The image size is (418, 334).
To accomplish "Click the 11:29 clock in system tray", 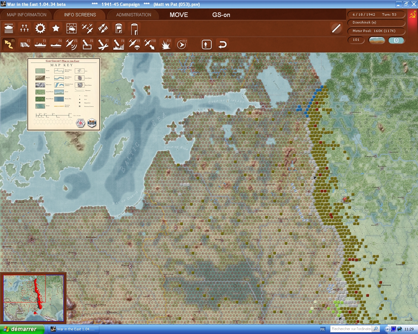I will [x=409, y=329].
